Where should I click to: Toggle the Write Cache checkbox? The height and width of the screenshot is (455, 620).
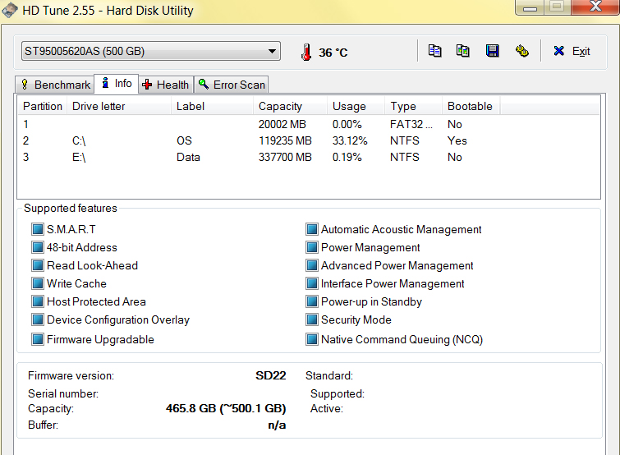[x=38, y=283]
